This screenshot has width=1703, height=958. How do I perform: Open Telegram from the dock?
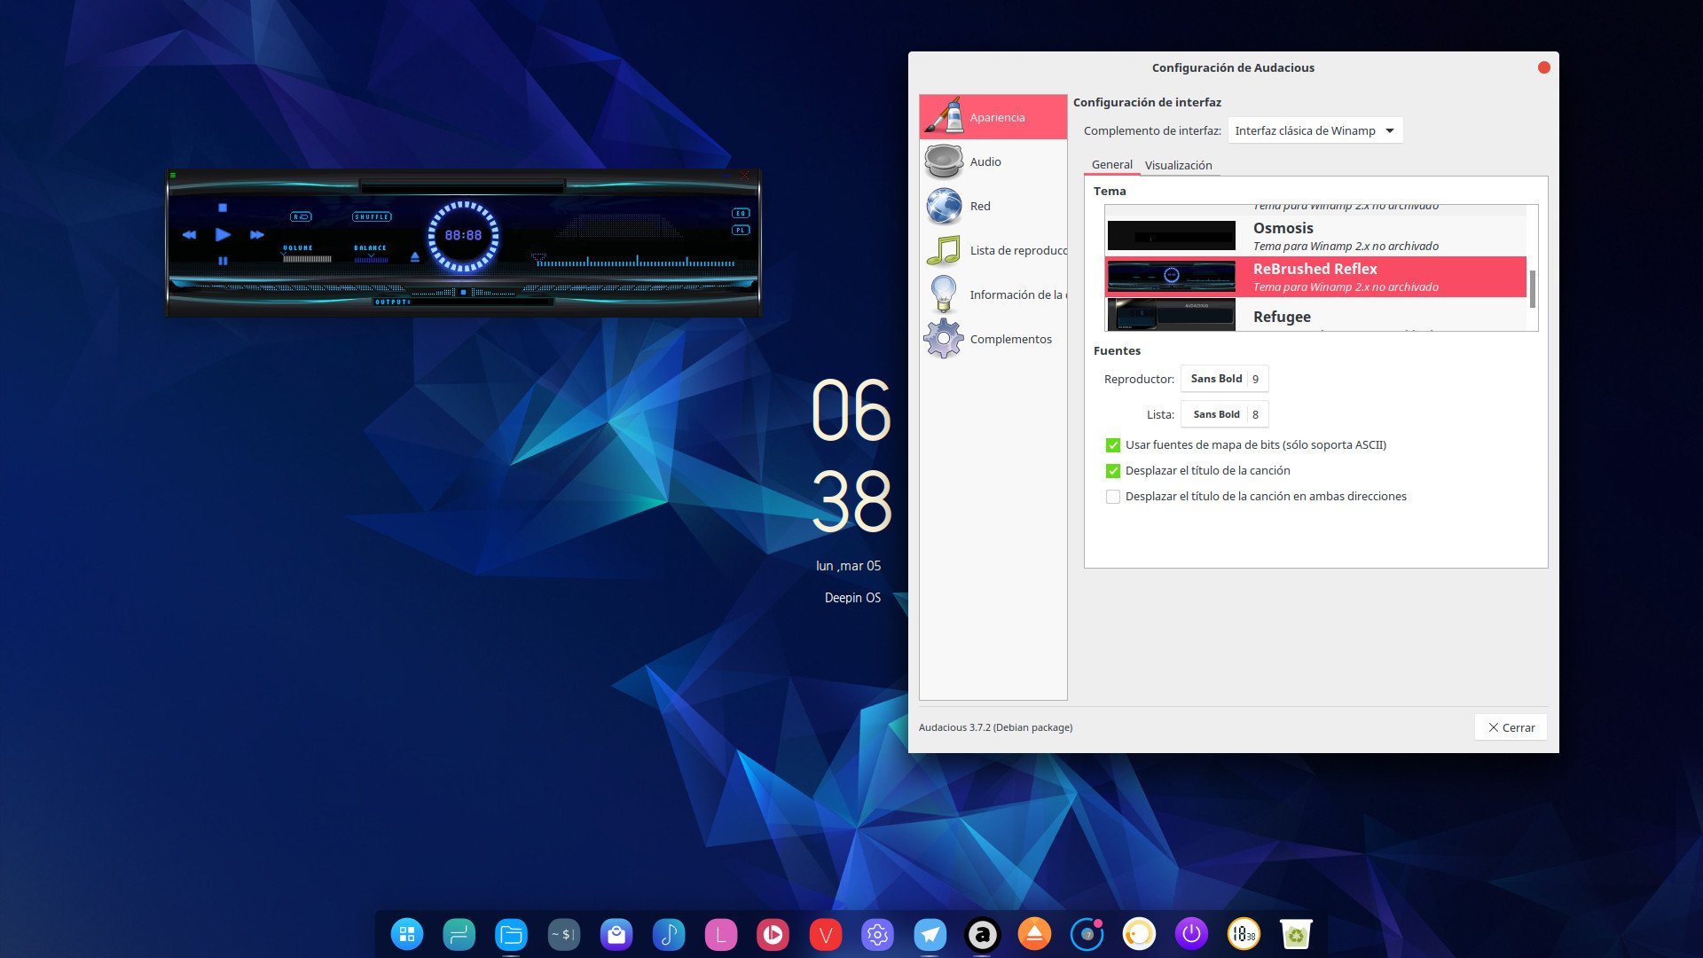(930, 933)
